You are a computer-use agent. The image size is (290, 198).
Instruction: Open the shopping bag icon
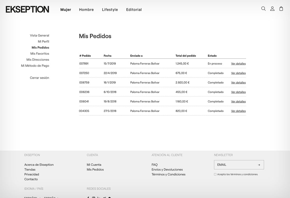tap(281, 9)
